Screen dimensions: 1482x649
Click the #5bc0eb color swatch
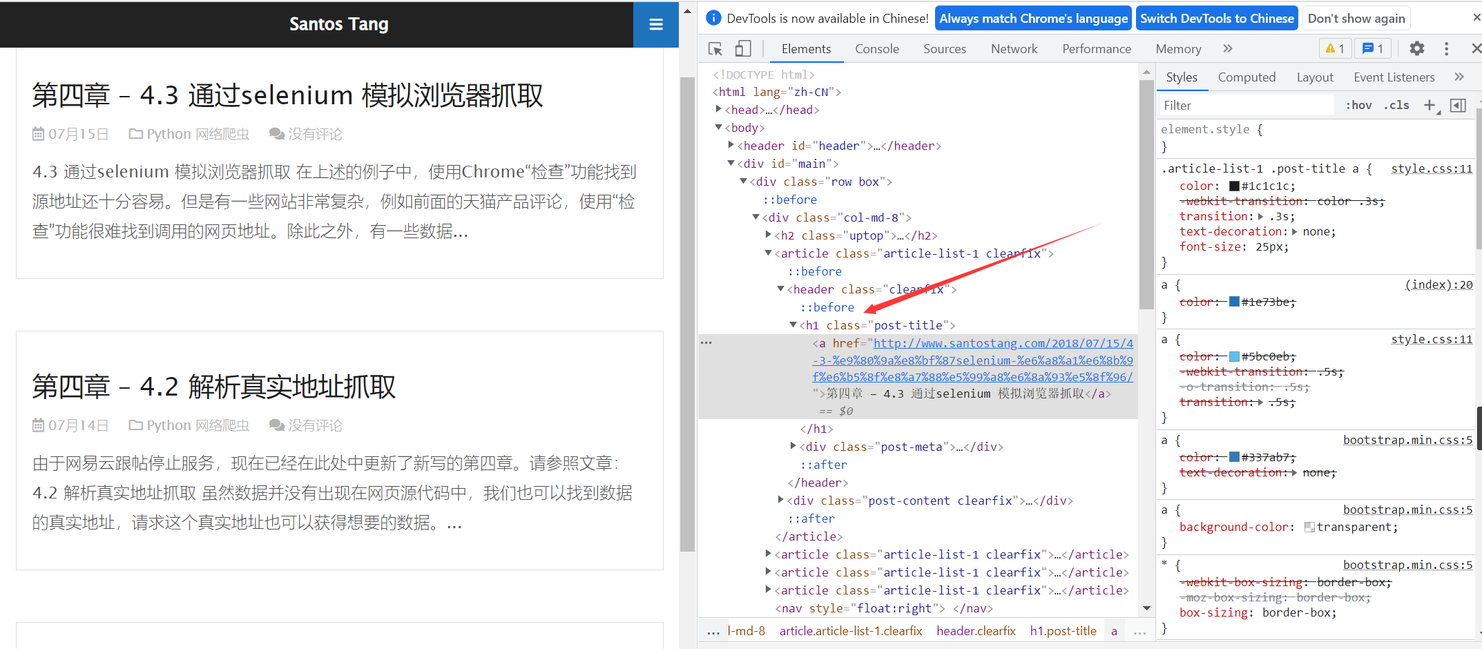1234,356
